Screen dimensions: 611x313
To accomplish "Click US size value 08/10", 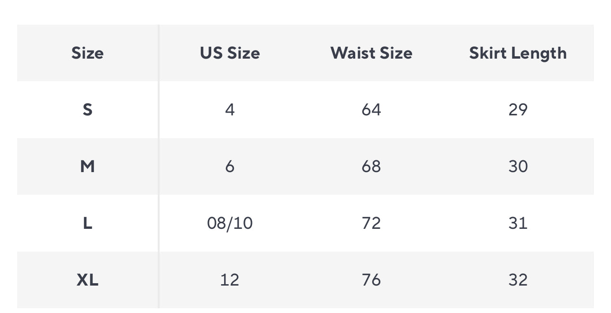I will click(230, 223).
